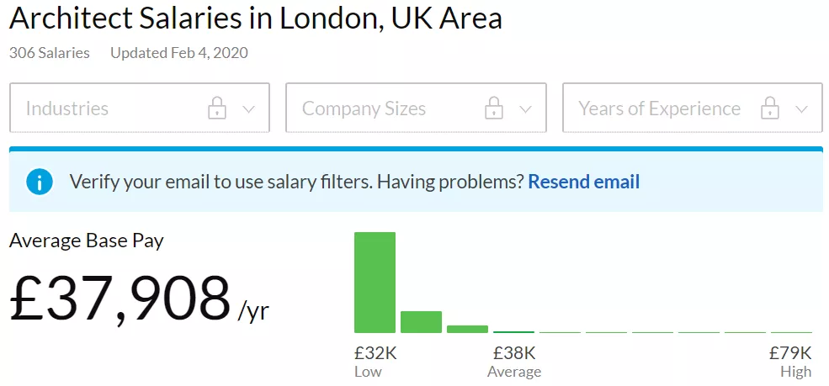Click the lock icon in Years of Experience filter
Viewport: 829px width, 386px height.
click(770, 108)
